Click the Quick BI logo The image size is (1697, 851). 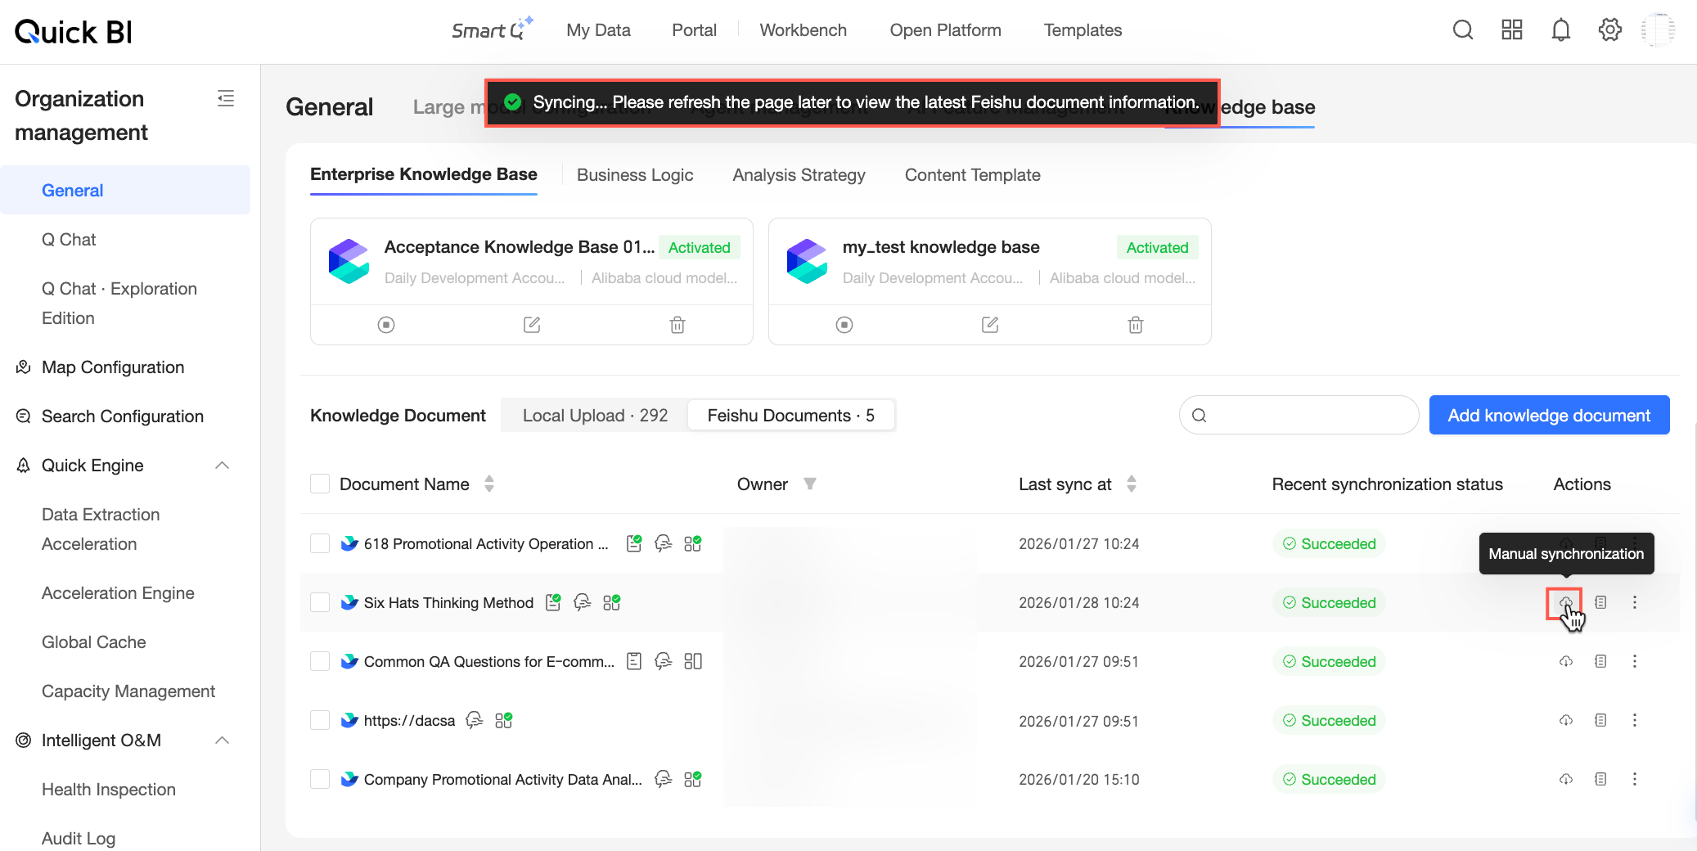click(74, 32)
